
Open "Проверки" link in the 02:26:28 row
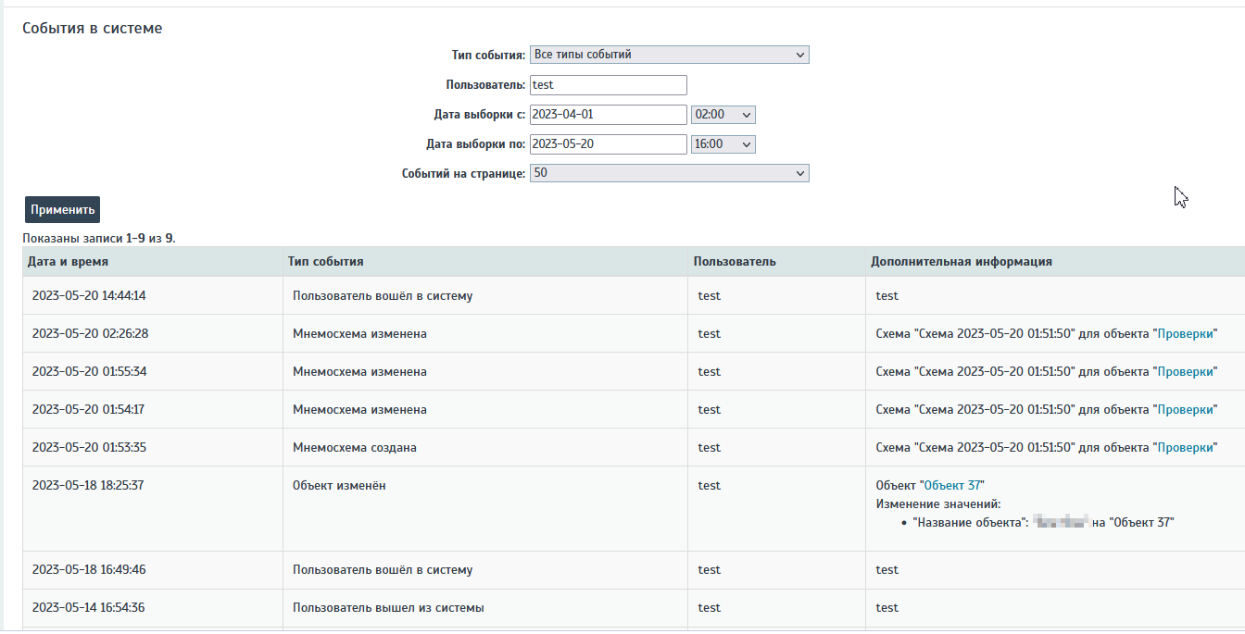click(x=1185, y=334)
